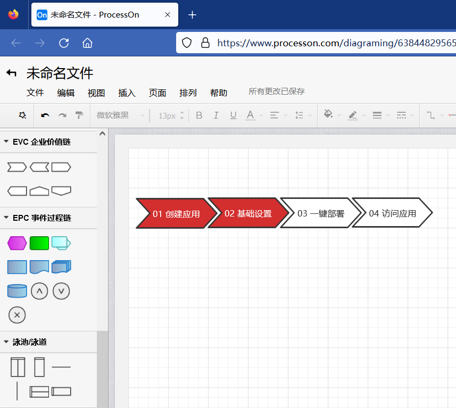This screenshot has width=456, height=408.
Task: Click the redo icon
Action: (61, 114)
